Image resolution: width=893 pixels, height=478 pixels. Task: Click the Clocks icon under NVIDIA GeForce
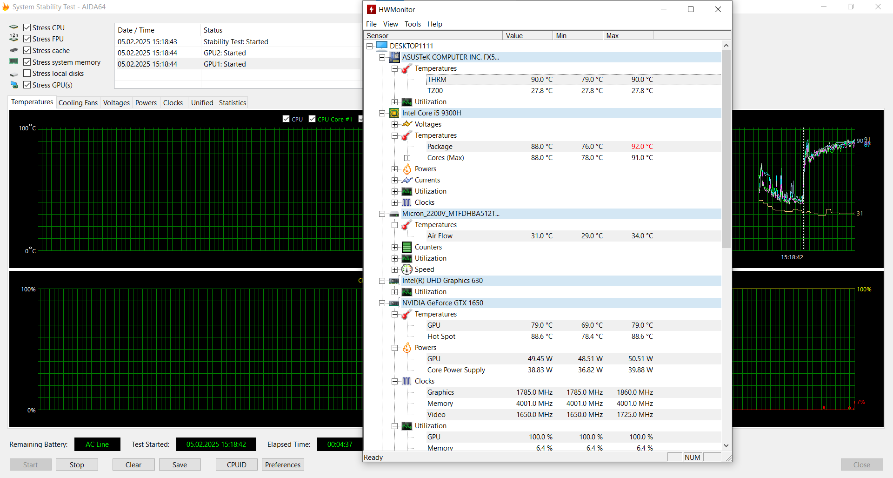[407, 381]
